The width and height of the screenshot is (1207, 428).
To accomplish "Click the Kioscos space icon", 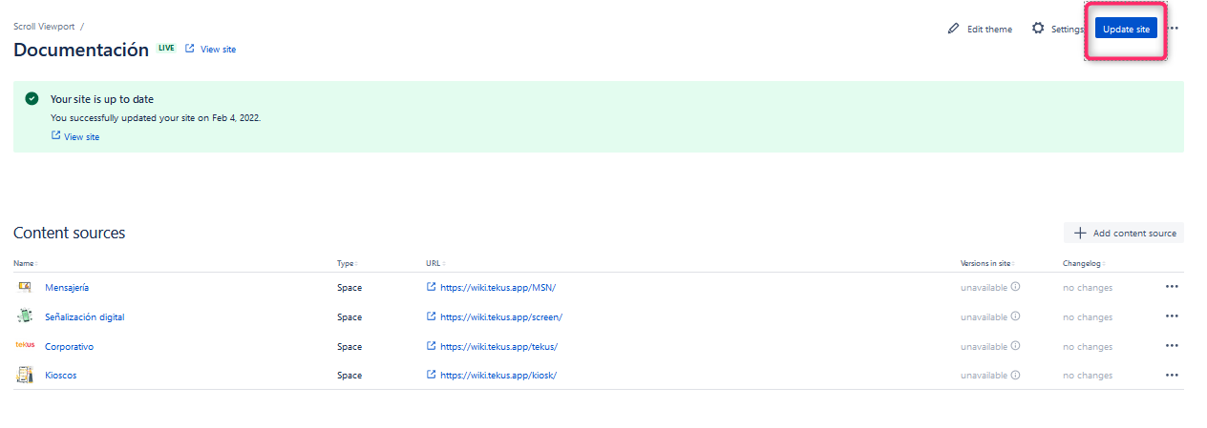I will (24, 376).
